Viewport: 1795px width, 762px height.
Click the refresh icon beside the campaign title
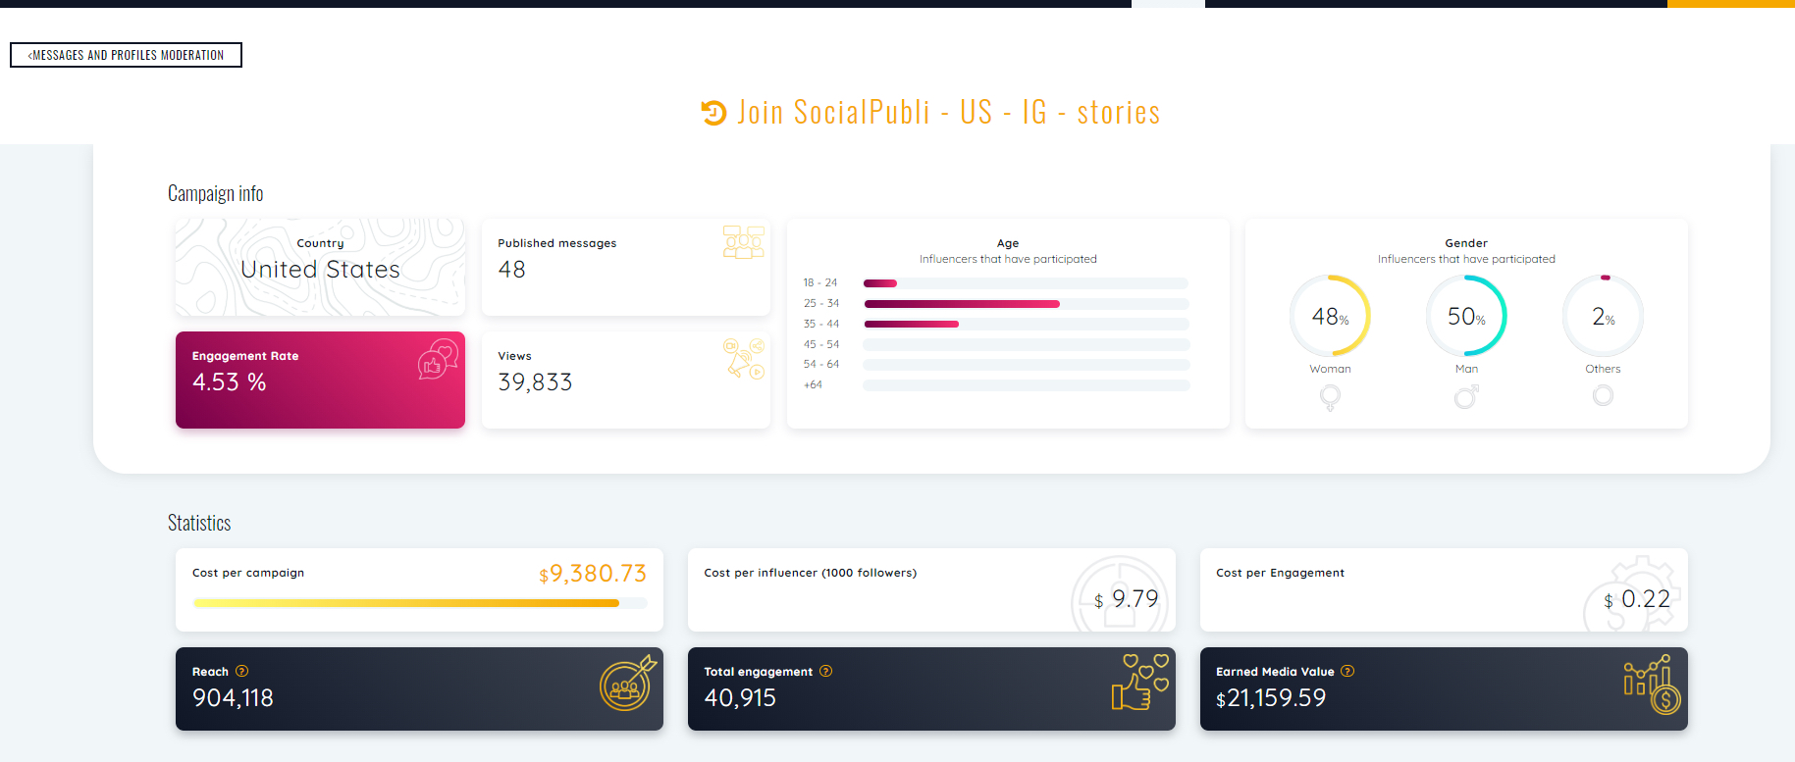713,113
